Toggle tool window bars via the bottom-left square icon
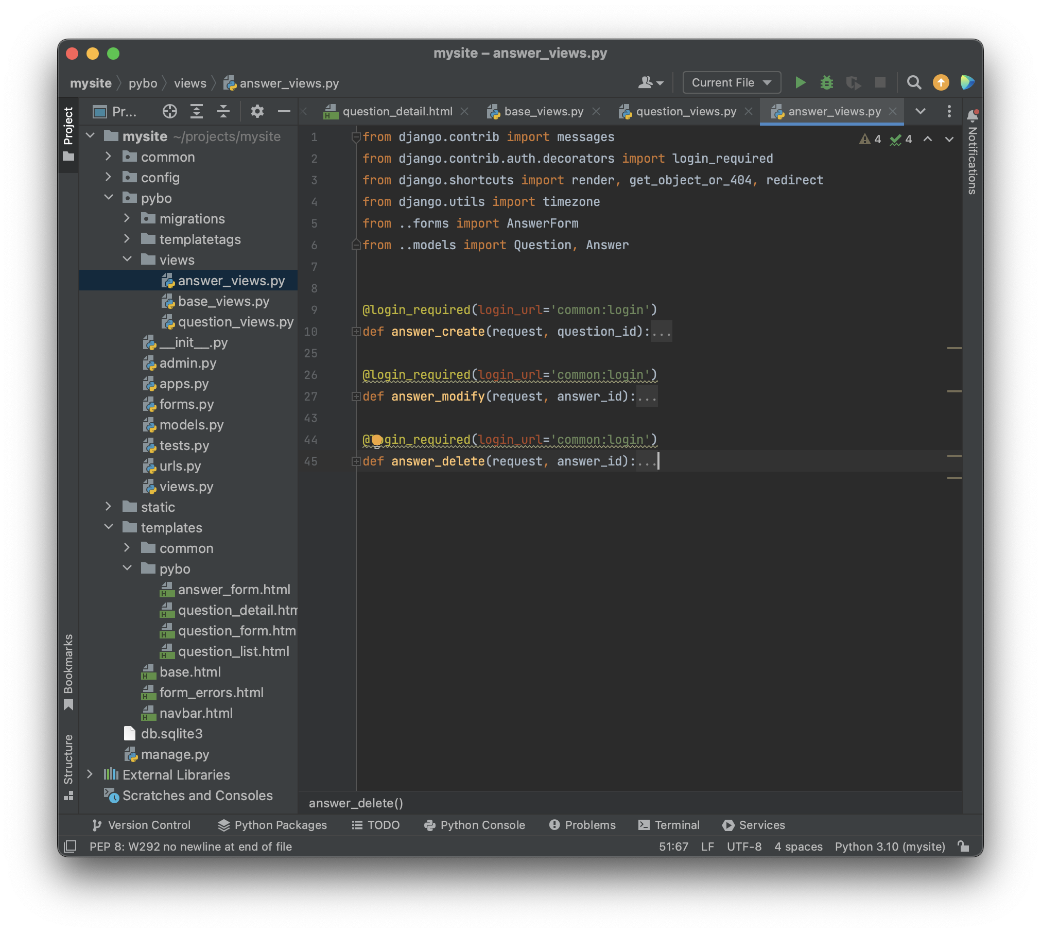 click(x=70, y=846)
